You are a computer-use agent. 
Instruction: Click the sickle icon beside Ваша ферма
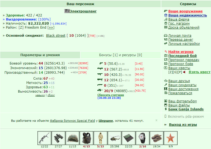(x=166, y=19)
